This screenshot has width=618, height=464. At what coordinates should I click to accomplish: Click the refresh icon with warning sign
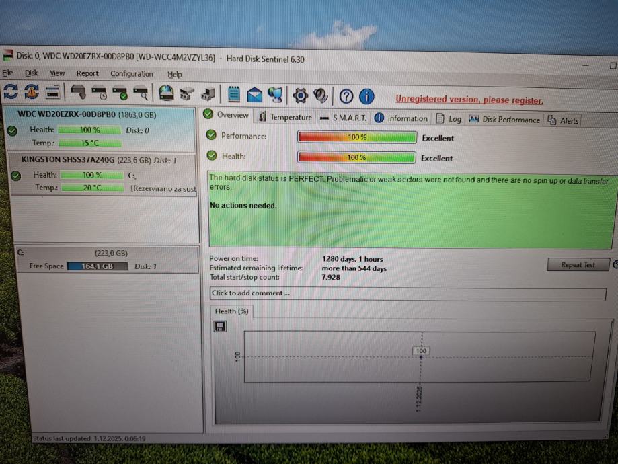pyautogui.click(x=32, y=92)
